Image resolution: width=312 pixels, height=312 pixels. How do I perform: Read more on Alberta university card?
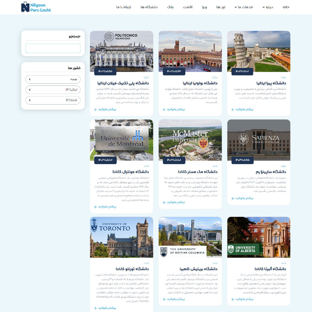(242, 299)
